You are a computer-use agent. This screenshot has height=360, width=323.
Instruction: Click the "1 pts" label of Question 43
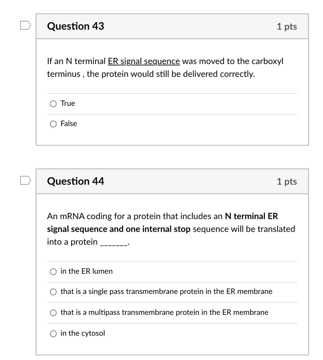click(287, 26)
